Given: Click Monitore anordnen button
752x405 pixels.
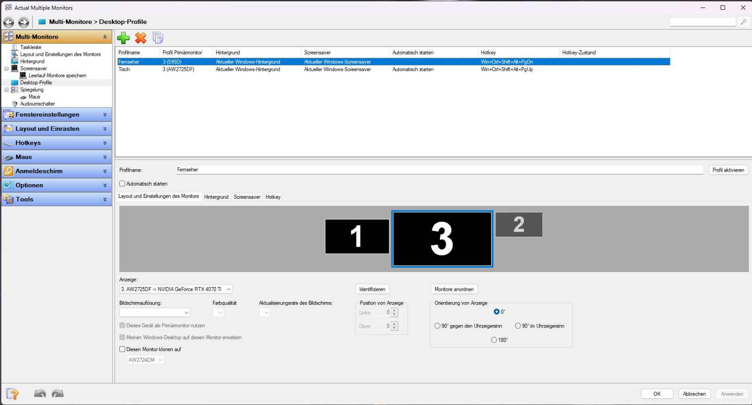Looking at the screenshot, I should tap(454, 289).
